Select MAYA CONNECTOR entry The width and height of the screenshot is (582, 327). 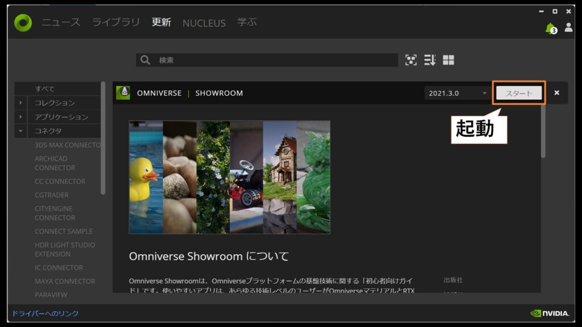(x=65, y=282)
